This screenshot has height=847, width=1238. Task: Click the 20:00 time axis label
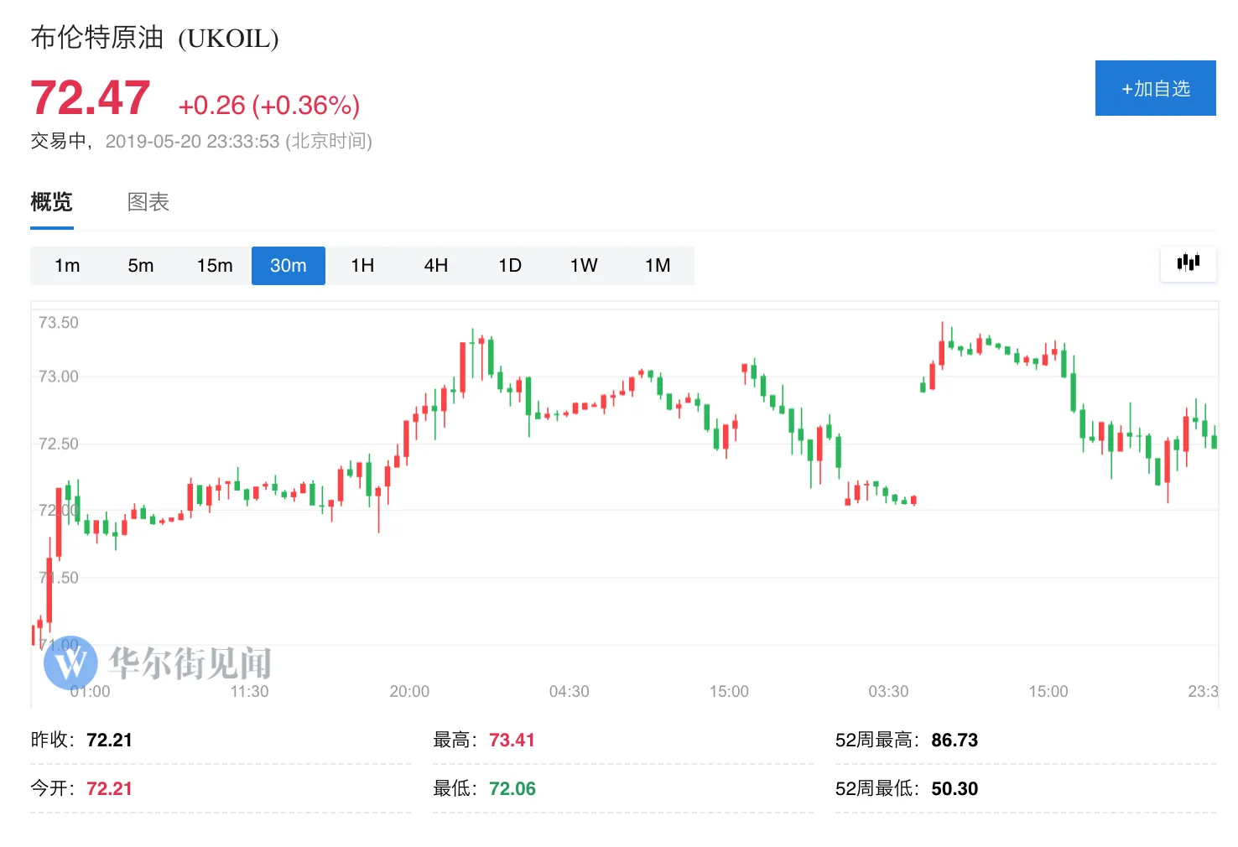coord(409,691)
